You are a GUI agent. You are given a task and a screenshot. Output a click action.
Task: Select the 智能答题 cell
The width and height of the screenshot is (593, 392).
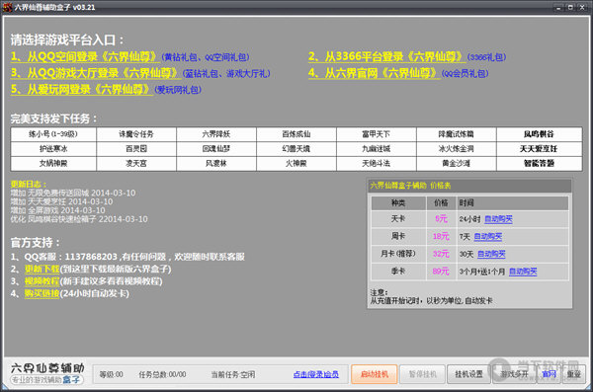coord(539,163)
